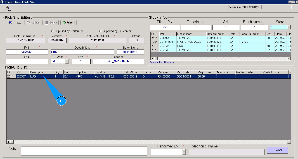Click the Delete toolbar icon

pyautogui.click(x=46, y=22)
